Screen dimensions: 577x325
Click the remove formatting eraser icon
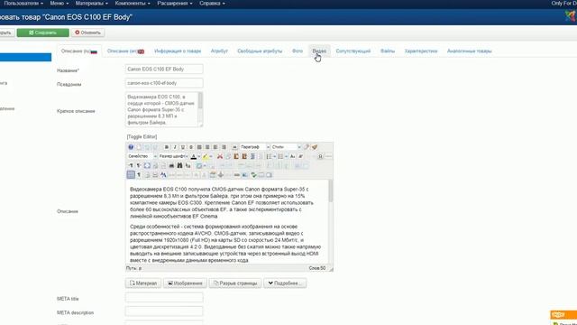(x=307, y=147)
